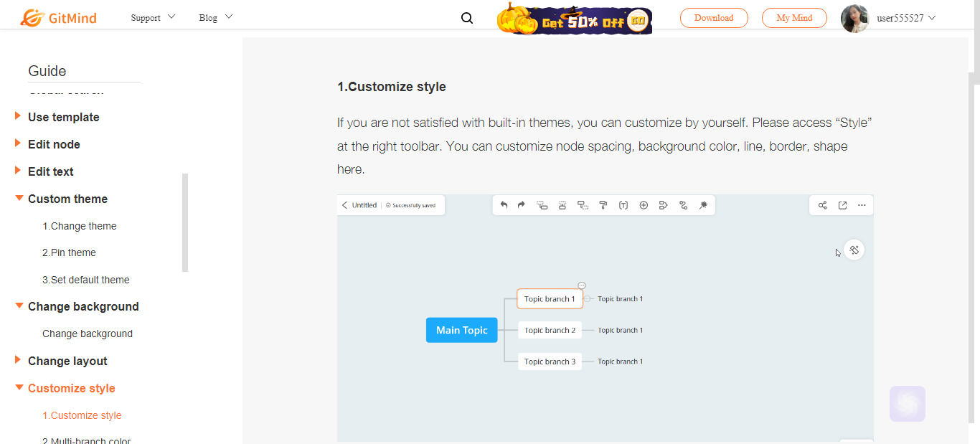
Task: Open the user555527 account dropdown
Action: [906, 18]
